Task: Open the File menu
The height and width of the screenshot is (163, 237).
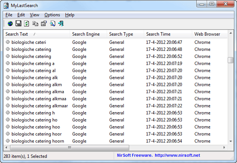Action: (9, 15)
